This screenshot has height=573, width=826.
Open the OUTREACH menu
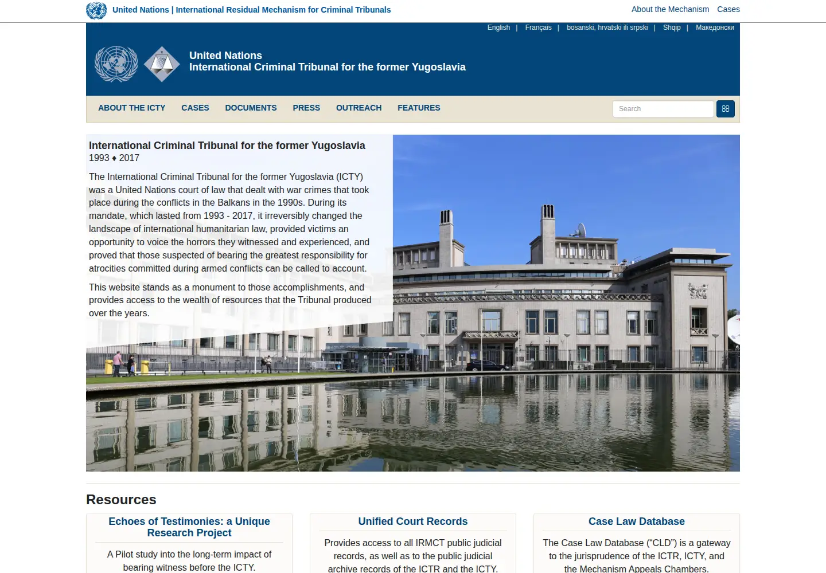coord(359,108)
